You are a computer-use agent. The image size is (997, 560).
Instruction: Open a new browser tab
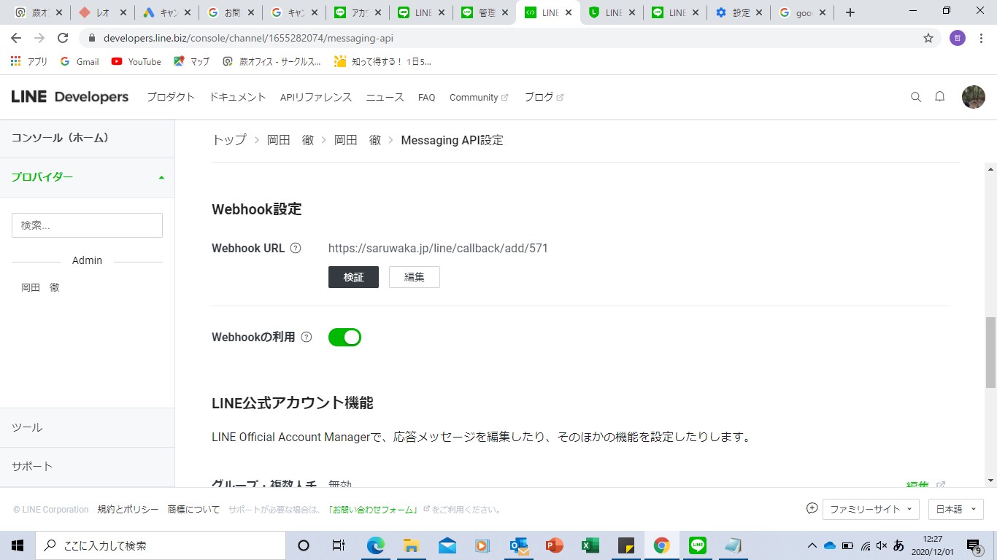pyautogui.click(x=850, y=12)
